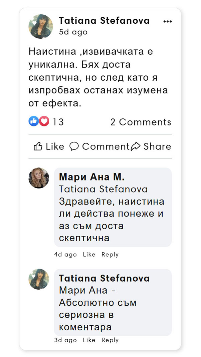Open the three-dot post options menu
Viewport: 201px width, 357px height.
pyautogui.click(x=168, y=21)
